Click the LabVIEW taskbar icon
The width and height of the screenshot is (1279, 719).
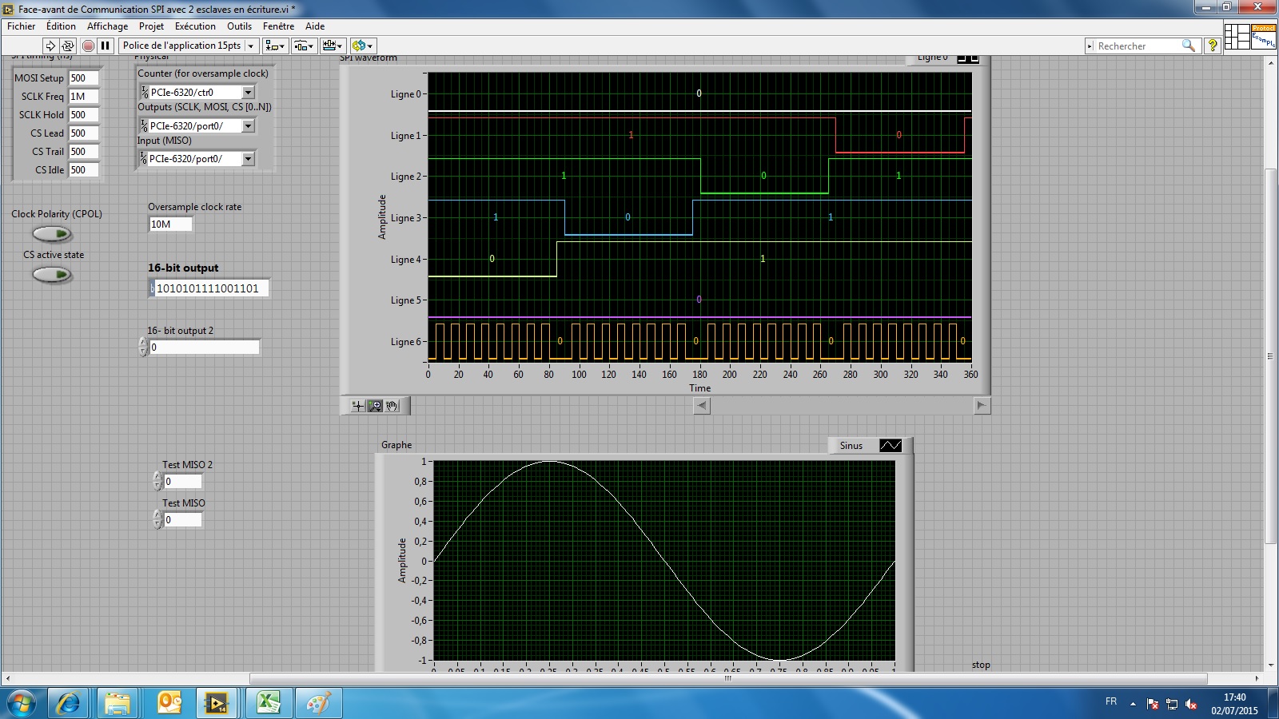217,703
